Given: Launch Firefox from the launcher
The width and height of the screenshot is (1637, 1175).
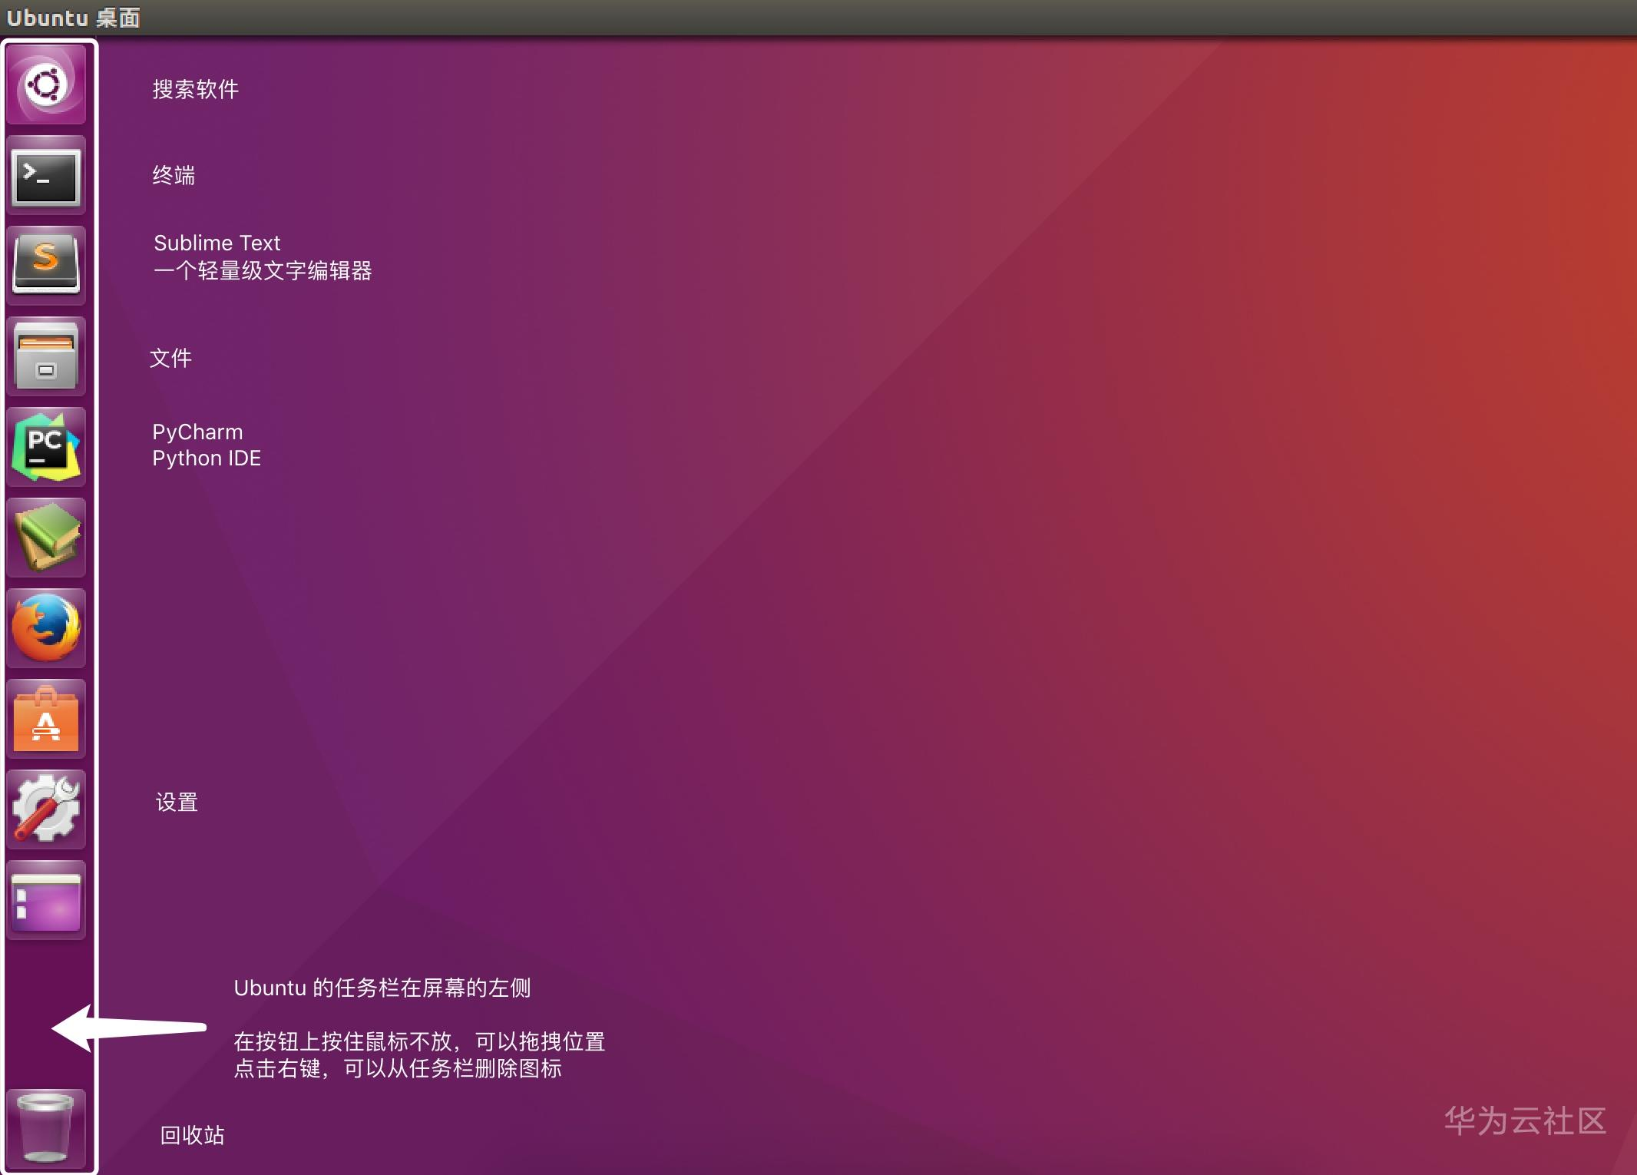Looking at the screenshot, I should [x=46, y=628].
